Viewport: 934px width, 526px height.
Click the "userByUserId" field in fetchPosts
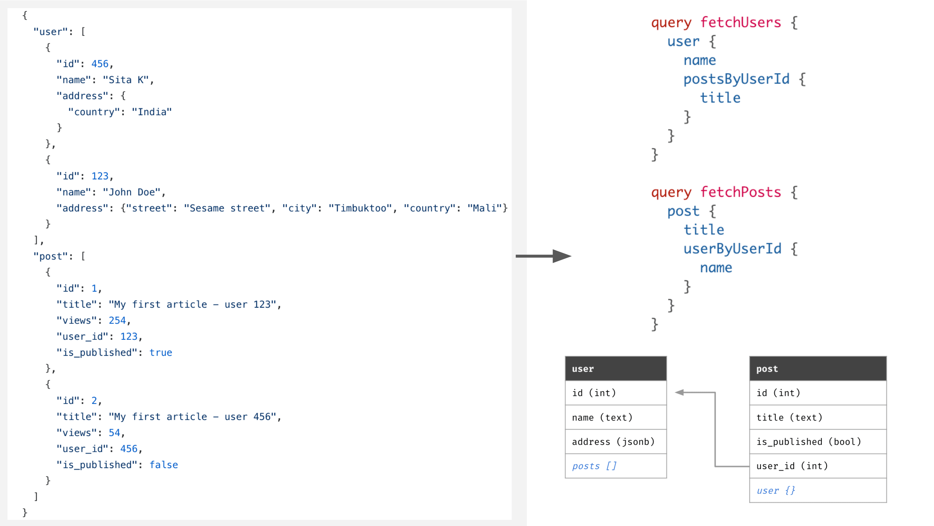pos(732,249)
